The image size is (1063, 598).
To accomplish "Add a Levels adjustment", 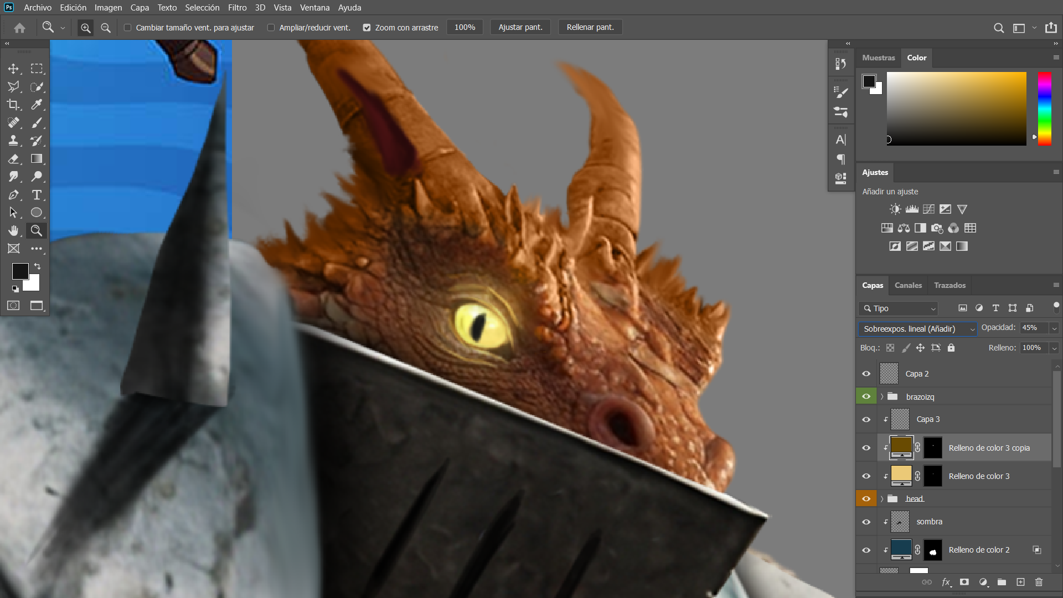I will (x=912, y=209).
